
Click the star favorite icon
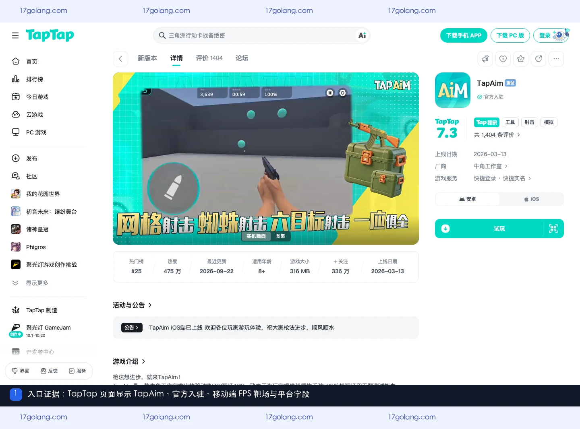tap(521, 59)
